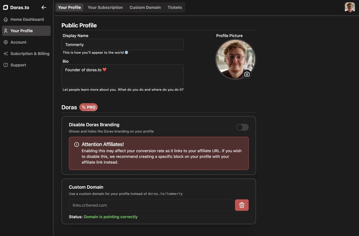Switch to Your Subscription tab
Viewport: 359px width, 236px height.
click(105, 7)
